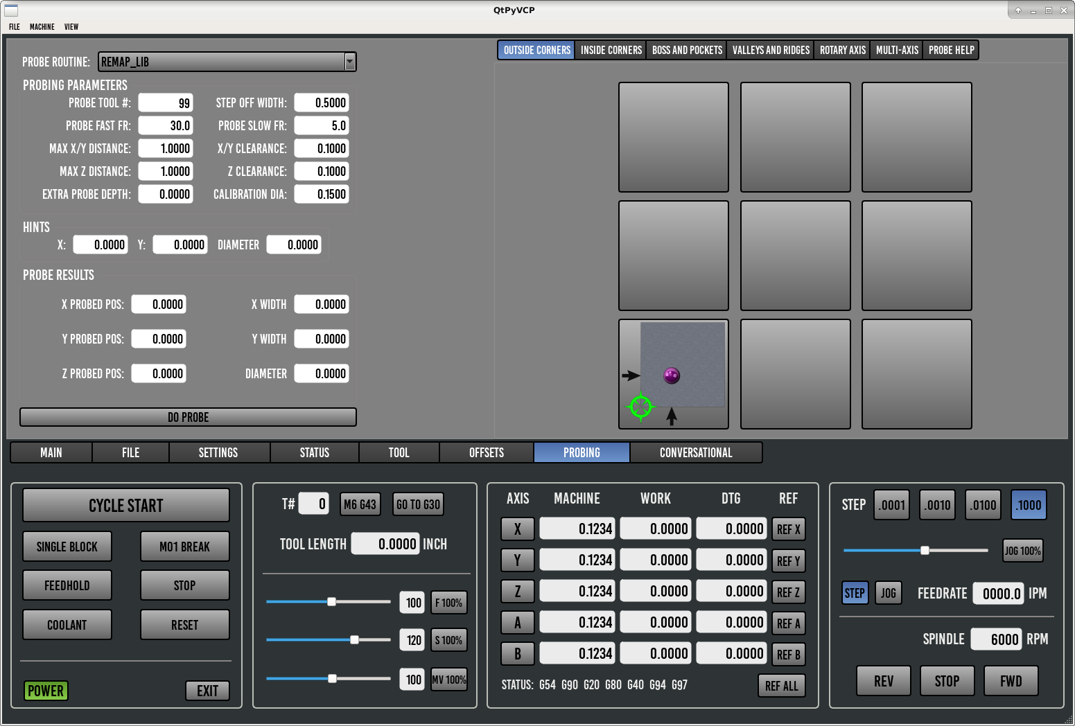1075x726 pixels.
Task: Go to the MAIN tab
Action: click(51, 452)
